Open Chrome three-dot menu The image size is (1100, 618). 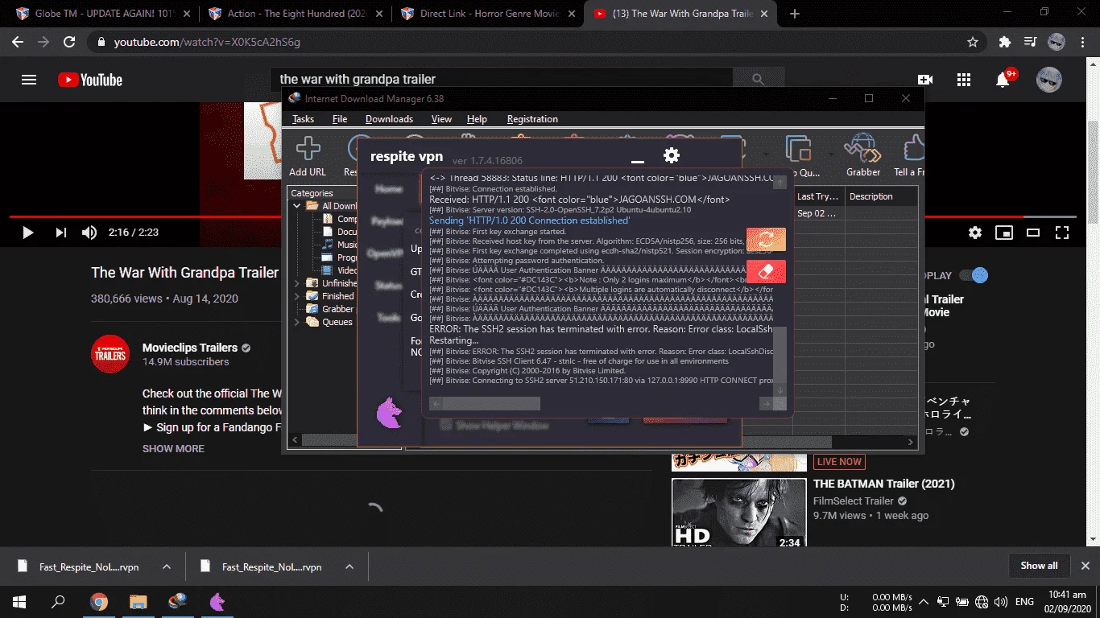click(x=1082, y=42)
